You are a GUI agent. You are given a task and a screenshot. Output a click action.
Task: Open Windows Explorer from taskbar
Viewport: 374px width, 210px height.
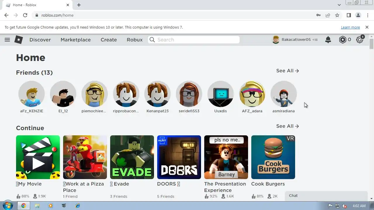tap(37, 206)
